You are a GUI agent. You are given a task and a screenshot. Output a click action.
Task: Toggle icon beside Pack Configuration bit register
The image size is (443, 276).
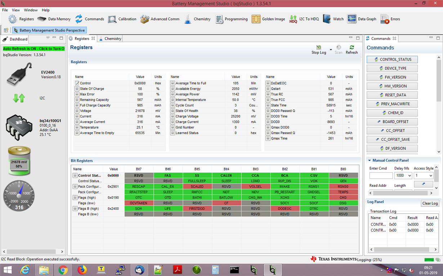tap(75, 187)
